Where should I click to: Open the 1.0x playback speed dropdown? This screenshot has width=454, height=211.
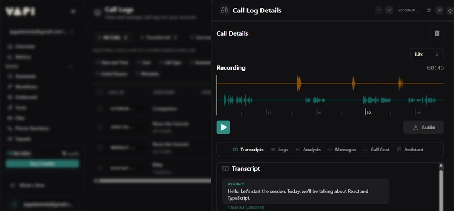pyautogui.click(x=427, y=54)
